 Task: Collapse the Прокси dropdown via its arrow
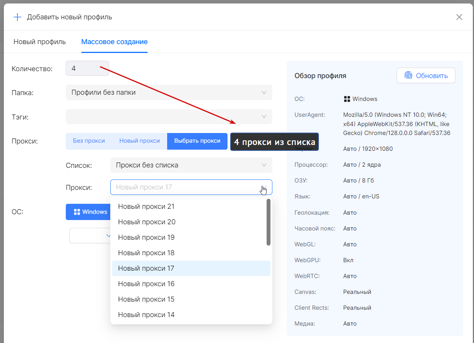[x=264, y=187]
